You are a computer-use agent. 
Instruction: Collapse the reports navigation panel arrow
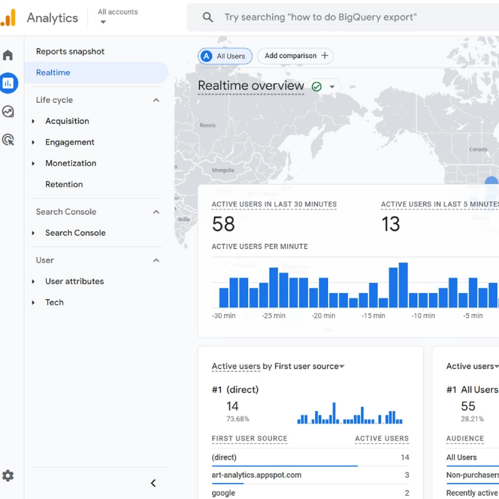coord(153,483)
